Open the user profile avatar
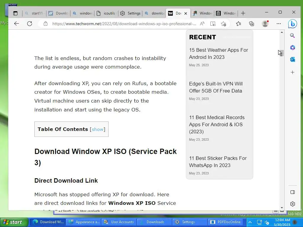The width and height of the screenshot is (303, 227). (x=265, y=24)
